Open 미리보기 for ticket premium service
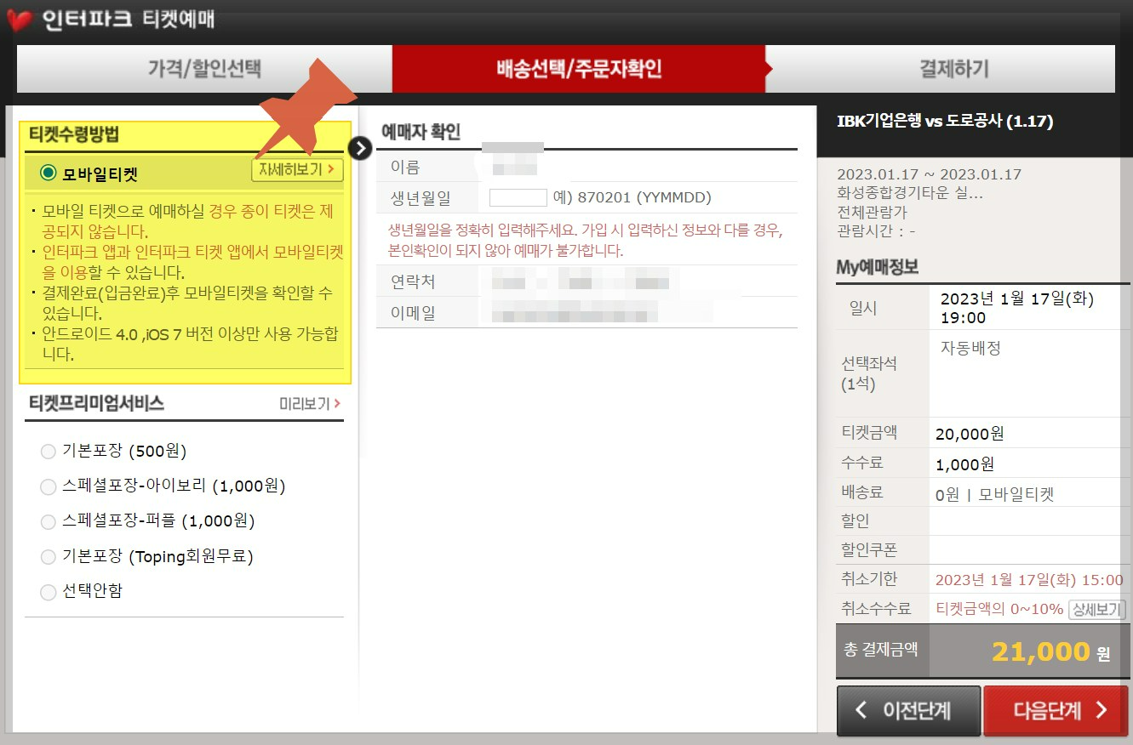 click(310, 404)
